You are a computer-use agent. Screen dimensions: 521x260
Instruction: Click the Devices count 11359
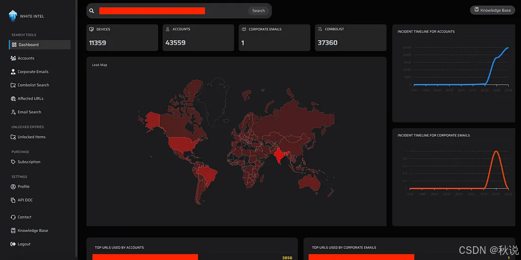[x=98, y=43]
